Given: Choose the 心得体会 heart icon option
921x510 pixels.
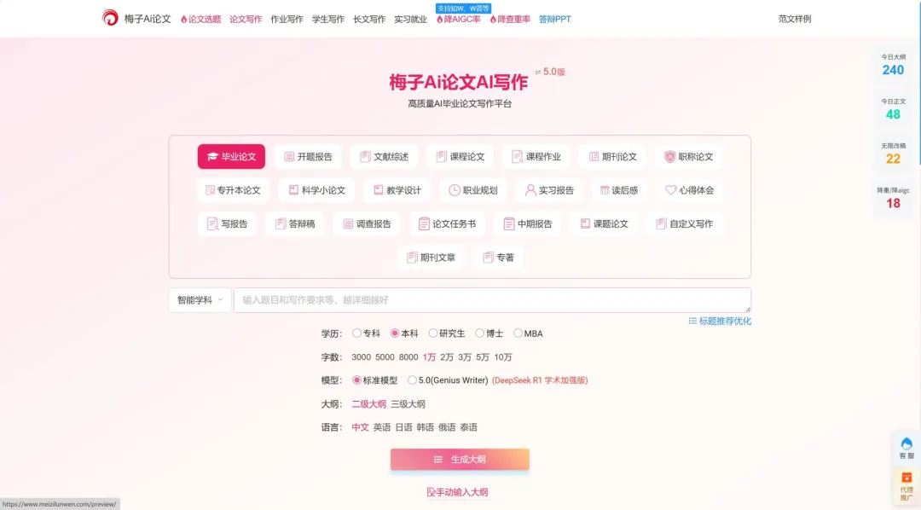Looking at the screenshot, I should click(689, 190).
